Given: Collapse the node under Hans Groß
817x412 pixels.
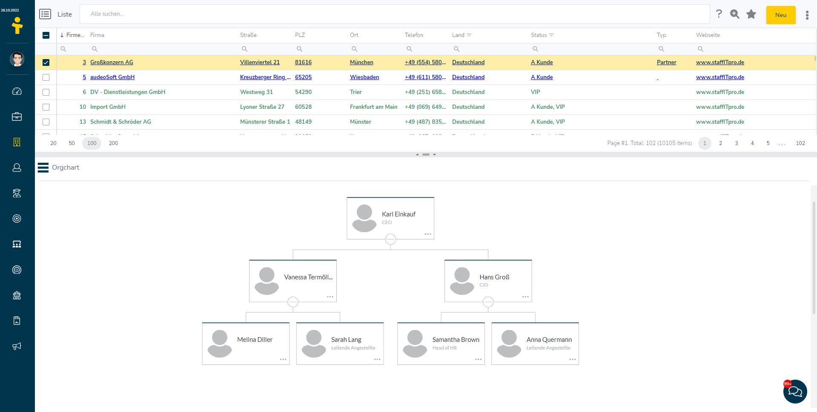Looking at the screenshot, I should coord(488,302).
